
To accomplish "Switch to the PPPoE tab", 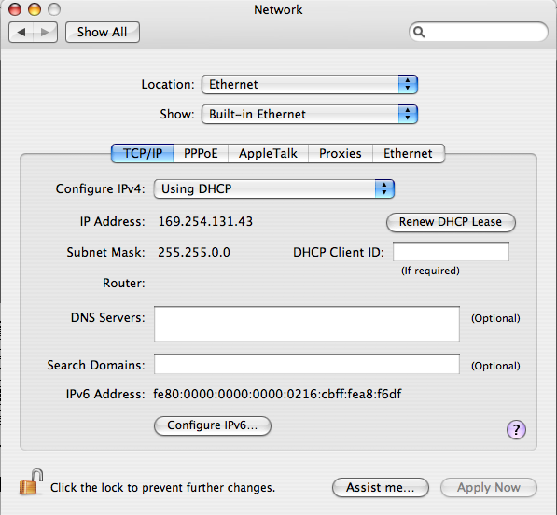I will tap(201, 153).
